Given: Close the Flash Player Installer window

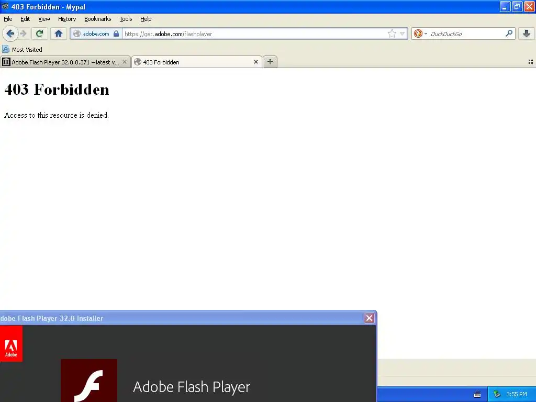Looking at the screenshot, I should 369,318.
